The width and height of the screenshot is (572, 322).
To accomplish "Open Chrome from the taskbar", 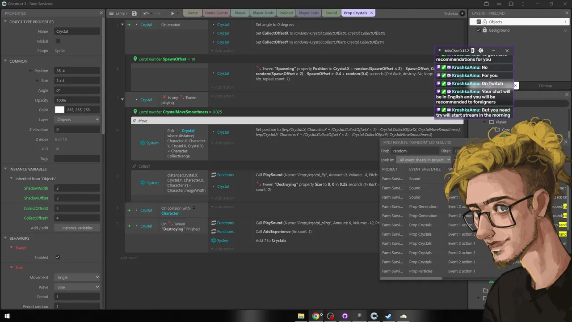I will (316, 316).
